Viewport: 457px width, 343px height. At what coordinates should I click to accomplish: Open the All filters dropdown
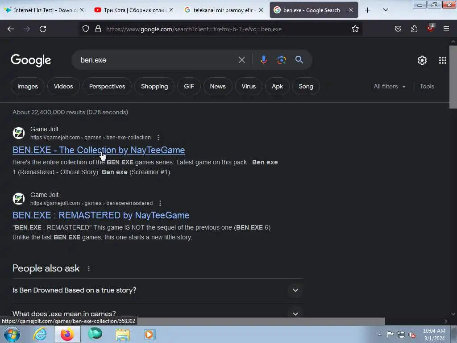(390, 86)
